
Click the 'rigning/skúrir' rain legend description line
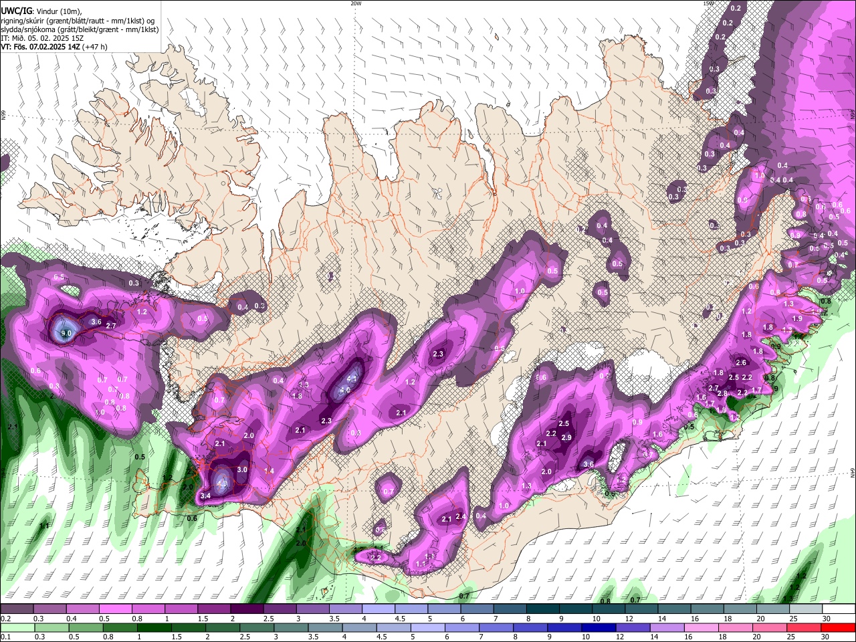[x=78, y=21]
